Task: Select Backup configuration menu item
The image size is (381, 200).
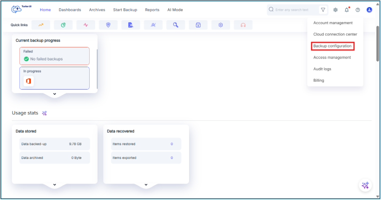Action: click(x=332, y=46)
